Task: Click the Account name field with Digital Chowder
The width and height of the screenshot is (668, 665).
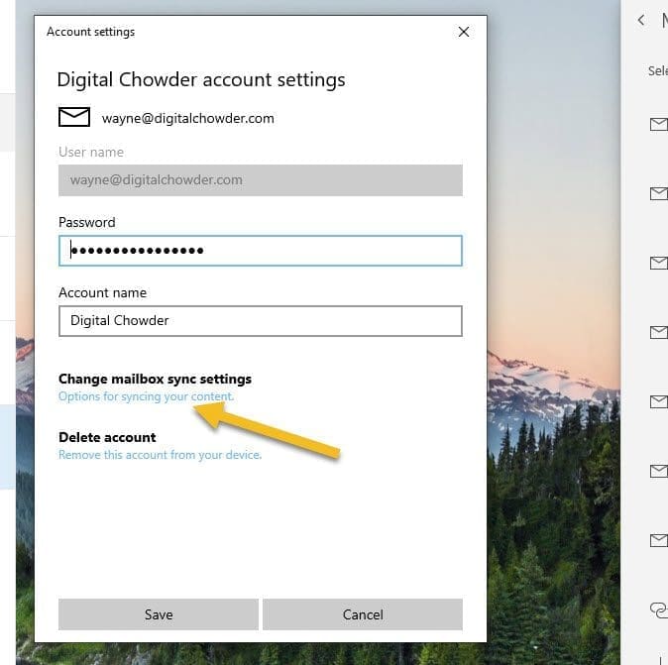Action: pos(261,321)
